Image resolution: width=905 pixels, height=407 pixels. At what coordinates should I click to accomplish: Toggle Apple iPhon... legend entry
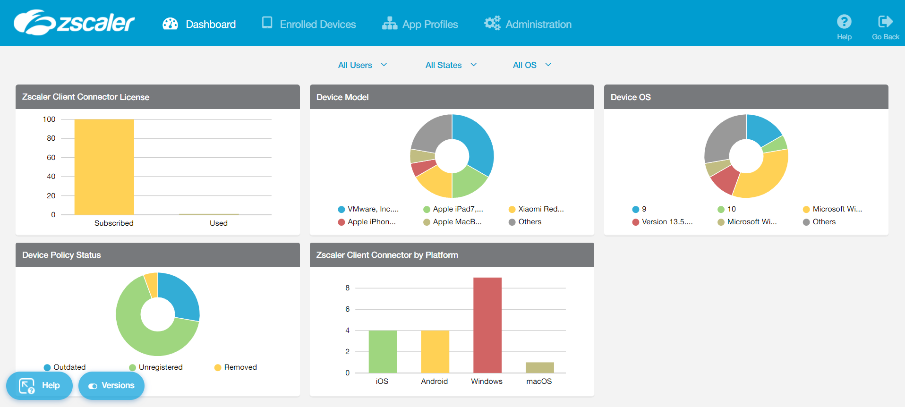[x=367, y=222]
